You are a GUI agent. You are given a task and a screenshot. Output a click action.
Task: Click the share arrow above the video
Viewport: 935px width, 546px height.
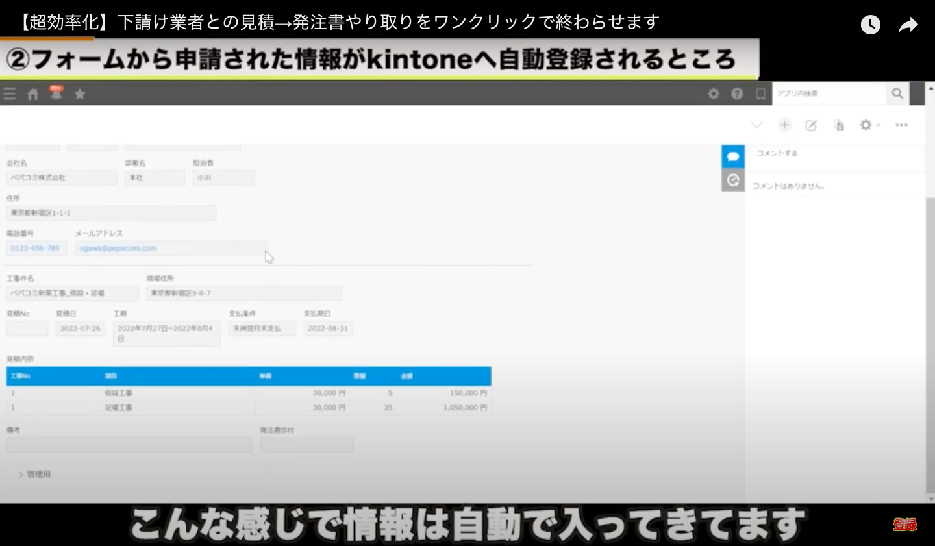(x=908, y=24)
